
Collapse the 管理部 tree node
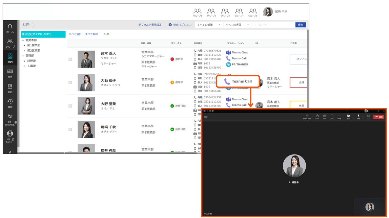coord(23,56)
